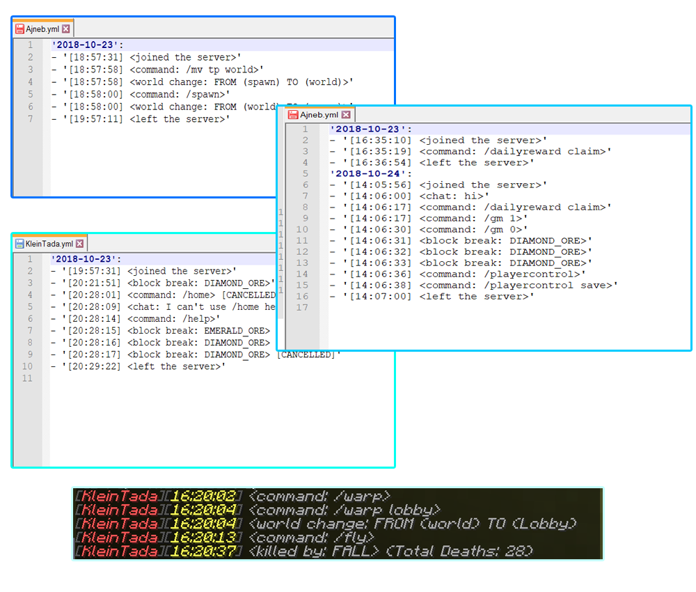This screenshot has width=696, height=592.
Task: Close Ajneb.yml tab of the /mv tp world window
Action: (x=66, y=29)
